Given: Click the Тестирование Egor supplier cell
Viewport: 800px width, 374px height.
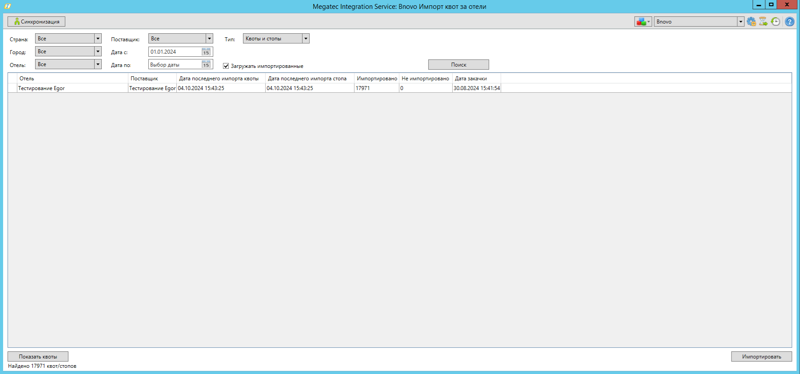Looking at the screenshot, I should pyautogui.click(x=152, y=88).
